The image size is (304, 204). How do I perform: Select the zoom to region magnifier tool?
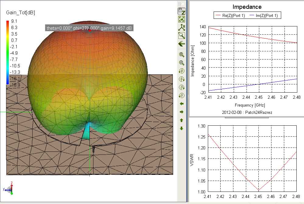(181, 36)
